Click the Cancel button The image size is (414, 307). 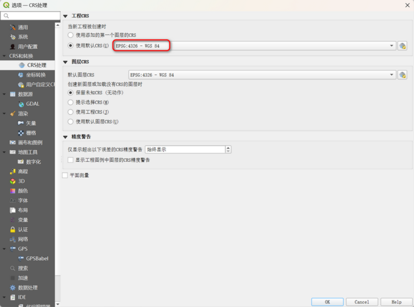point(362,302)
